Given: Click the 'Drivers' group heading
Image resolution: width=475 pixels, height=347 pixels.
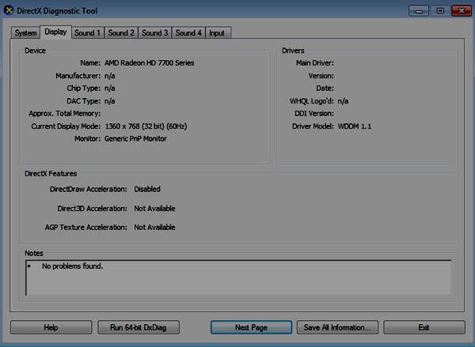Looking at the screenshot, I should 293,51.
